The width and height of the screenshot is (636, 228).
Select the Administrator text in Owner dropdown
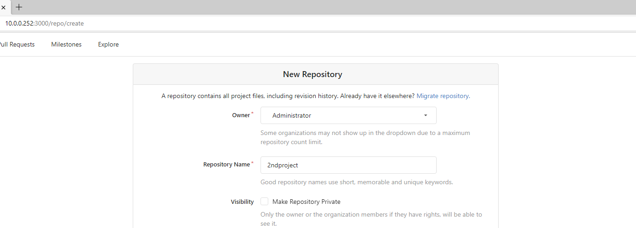(292, 115)
